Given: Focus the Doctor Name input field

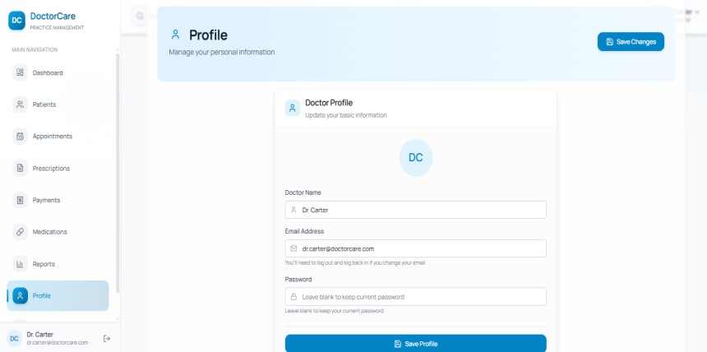Looking at the screenshot, I should [x=415, y=210].
